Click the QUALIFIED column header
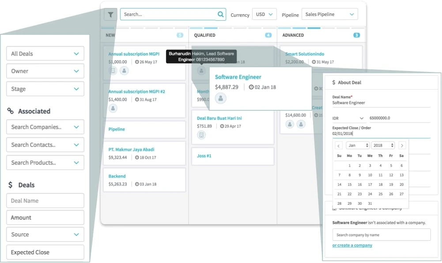This screenshot has height=263, width=442. click(204, 35)
